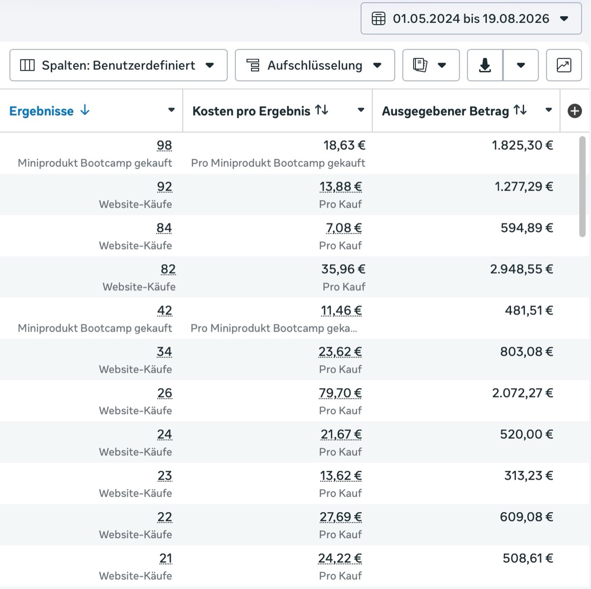This screenshot has height=589, width=591.
Task: Open Kosten pro Ergebnis column caret
Action: coord(361,110)
